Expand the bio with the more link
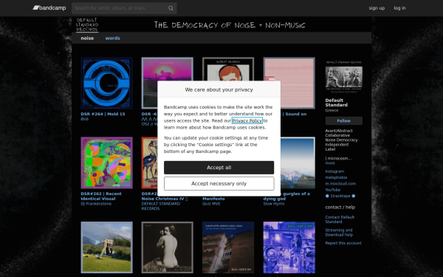Image resolution: width=443 pixels, height=277 pixels. [x=330, y=163]
